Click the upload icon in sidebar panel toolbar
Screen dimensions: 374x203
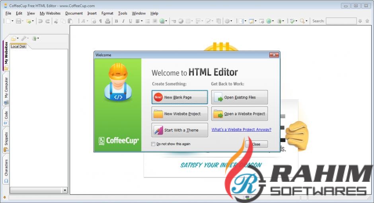pos(34,38)
